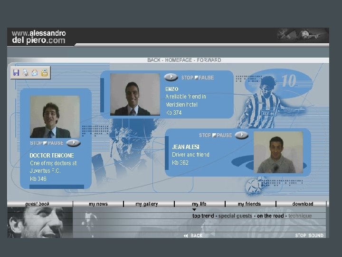Play the Jean Alesi video clip

(x=241, y=135)
